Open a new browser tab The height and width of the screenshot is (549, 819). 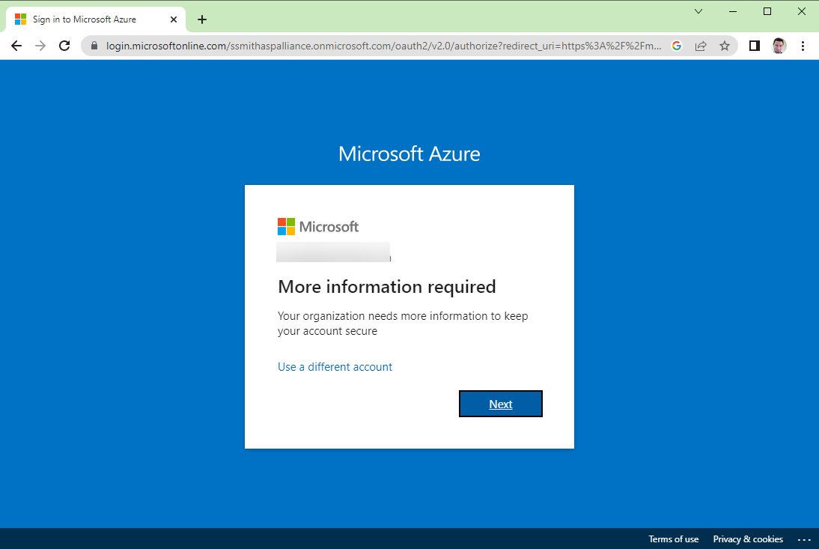(x=202, y=20)
